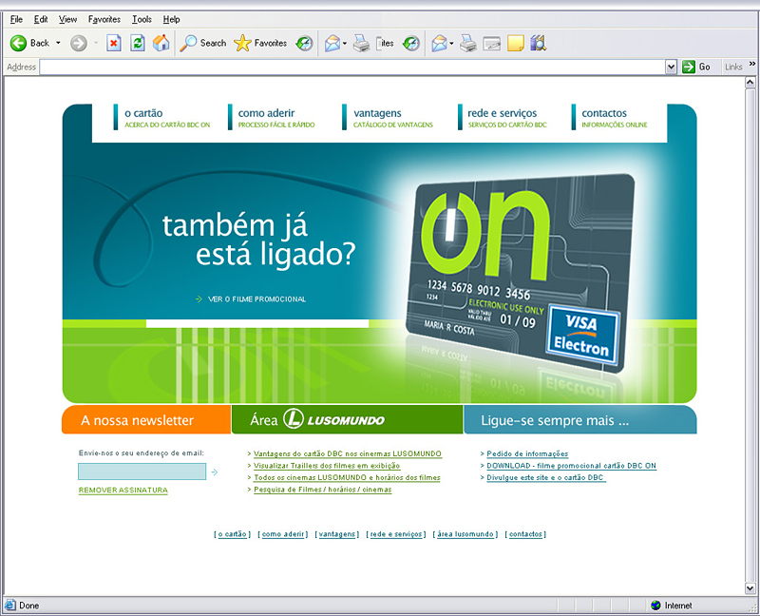Open 'Todos os cinemas LUSOMUNDO e horários' link

[347, 478]
